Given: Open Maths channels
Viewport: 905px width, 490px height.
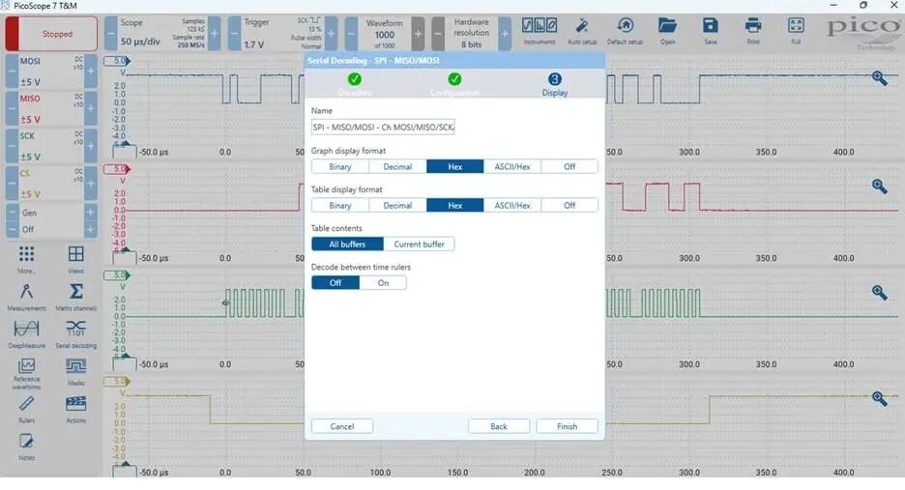Looking at the screenshot, I should [75, 297].
